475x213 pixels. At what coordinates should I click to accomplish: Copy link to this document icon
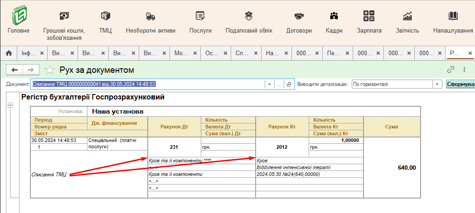pyautogui.click(x=451, y=70)
